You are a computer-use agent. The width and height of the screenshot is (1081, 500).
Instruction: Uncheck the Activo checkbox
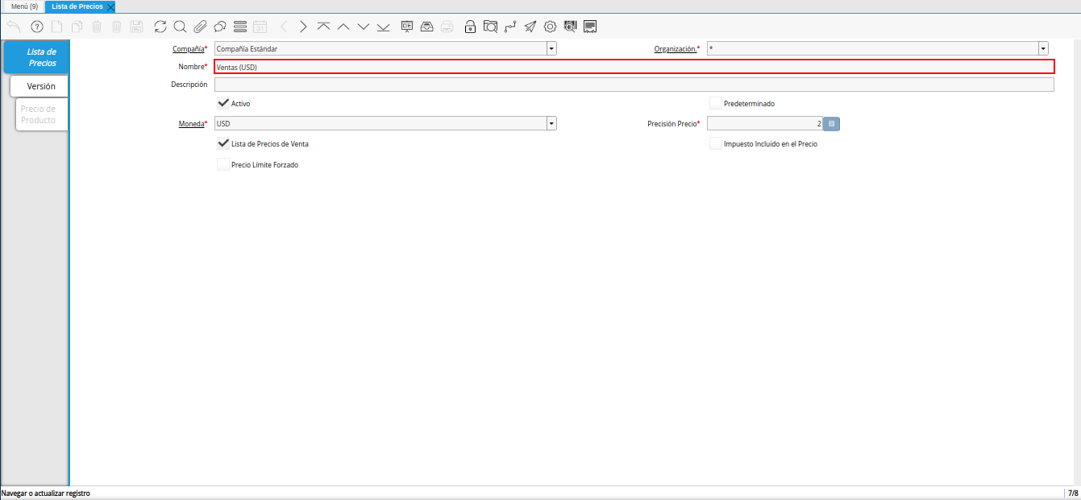click(223, 104)
